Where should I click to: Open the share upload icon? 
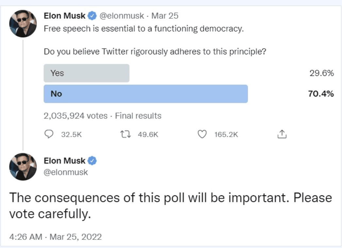[282, 134]
